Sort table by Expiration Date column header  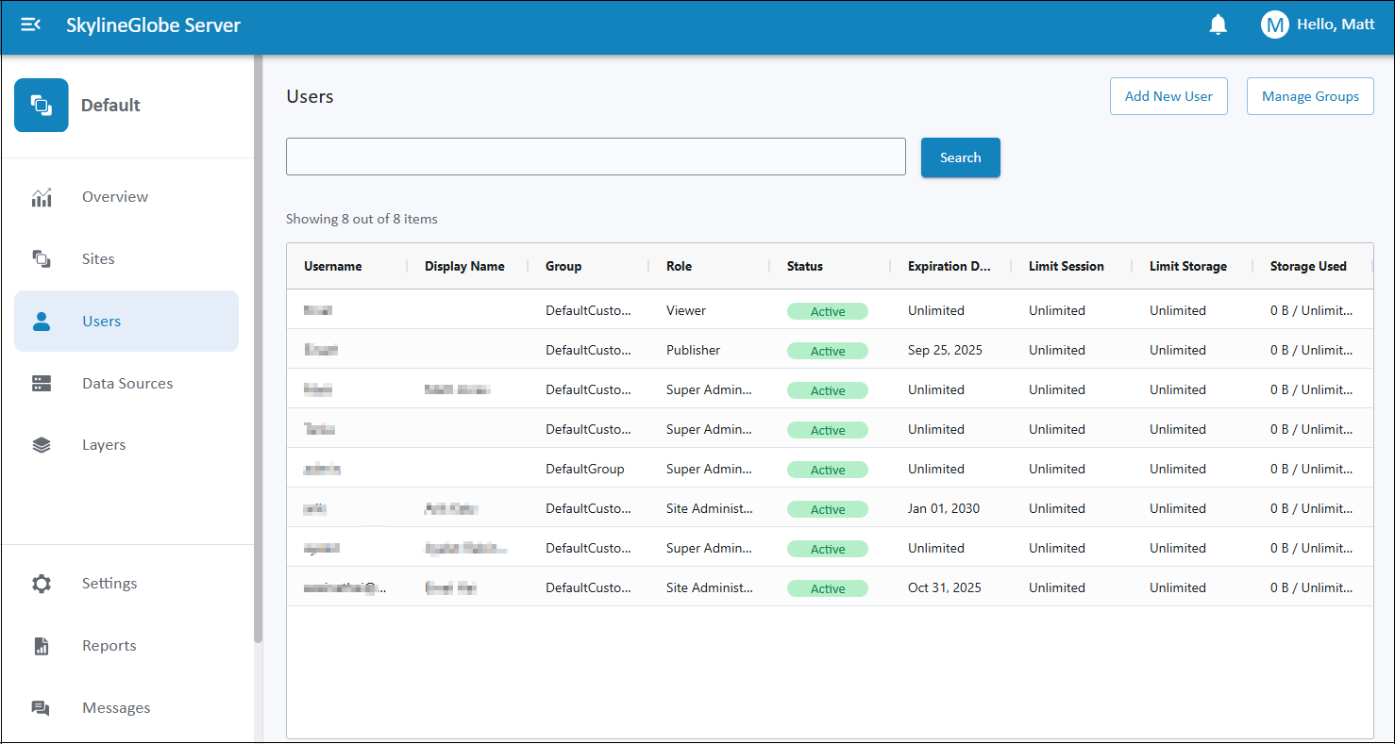(x=949, y=267)
